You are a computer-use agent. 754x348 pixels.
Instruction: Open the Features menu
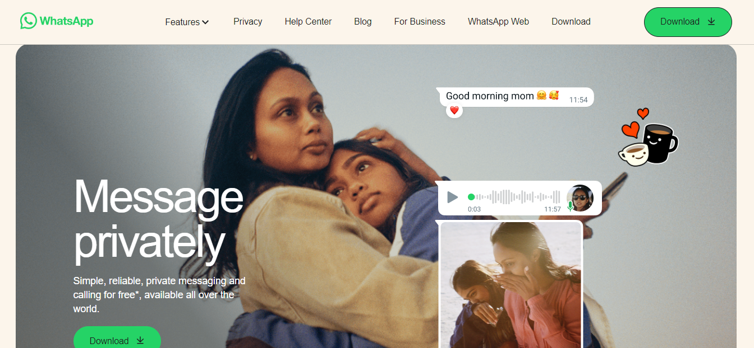coord(187,22)
